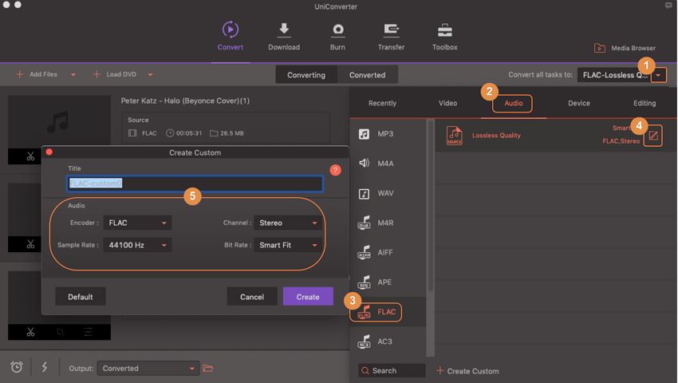The image size is (678, 383).
Task: Expand the Load DVD dropdown arrow
Action: point(150,75)
